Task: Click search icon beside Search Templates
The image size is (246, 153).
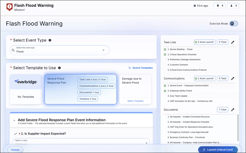Action: point(130,68)
